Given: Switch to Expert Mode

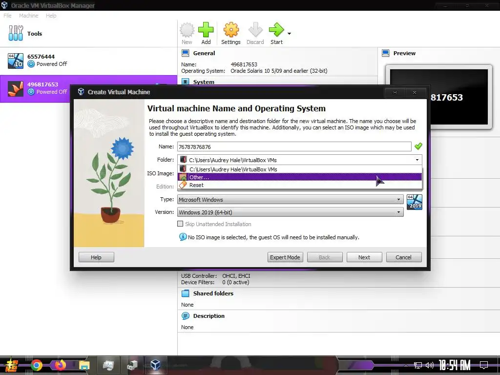Looking at the screenshot, I should pyautogui.click(x=285, y=257).
